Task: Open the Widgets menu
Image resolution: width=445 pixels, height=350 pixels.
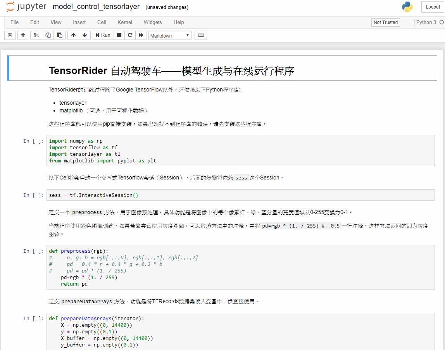Action: (x=153, y=22)
